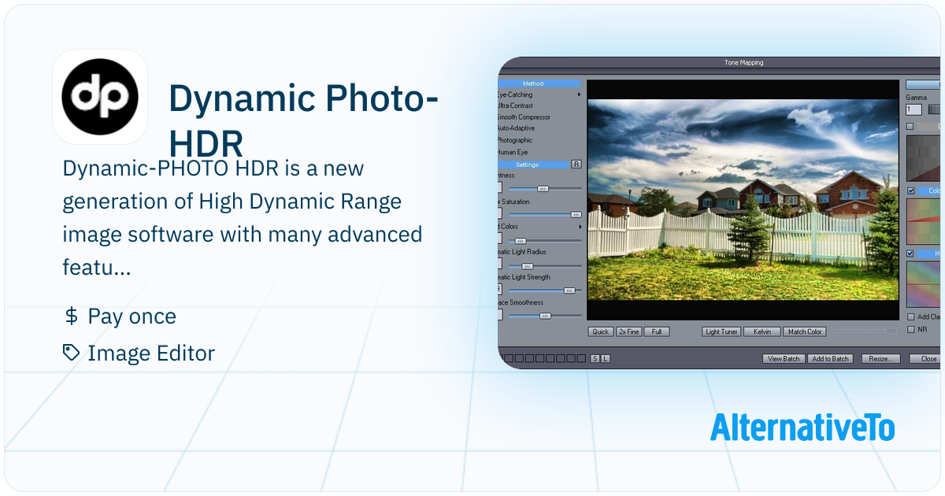Enable the NR checkbox
The height and width of the screenshot is (496, 945).
pyautogui.click(x=911, y=329)
